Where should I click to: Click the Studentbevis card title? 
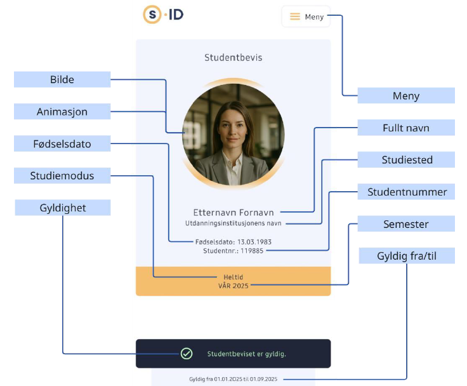pyautogui.click(x=233, y=58)
